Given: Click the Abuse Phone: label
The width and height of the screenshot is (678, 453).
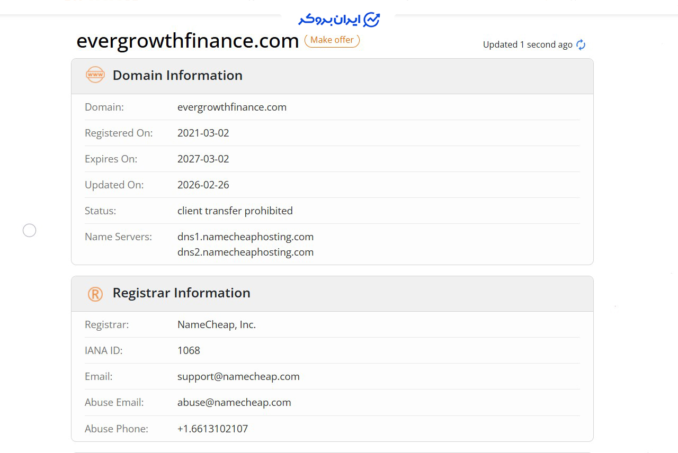Looking at the screenshot, I should (117, 429).
